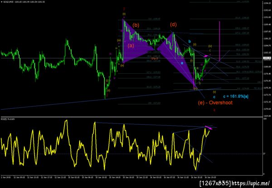The image size is (272, 188).
Task: Select the magenta arrow on the RSI panel
Action: [x=209, y=128]
